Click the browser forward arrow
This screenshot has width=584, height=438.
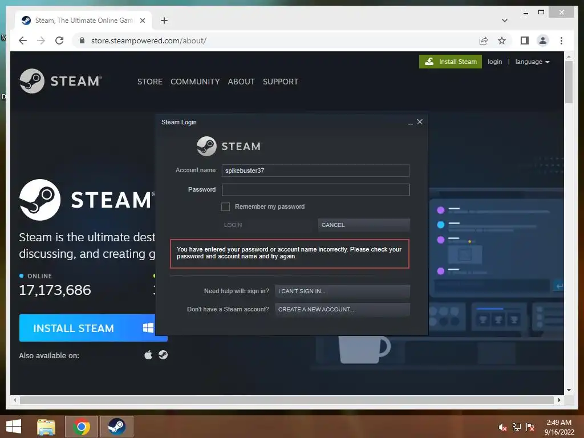41,40
